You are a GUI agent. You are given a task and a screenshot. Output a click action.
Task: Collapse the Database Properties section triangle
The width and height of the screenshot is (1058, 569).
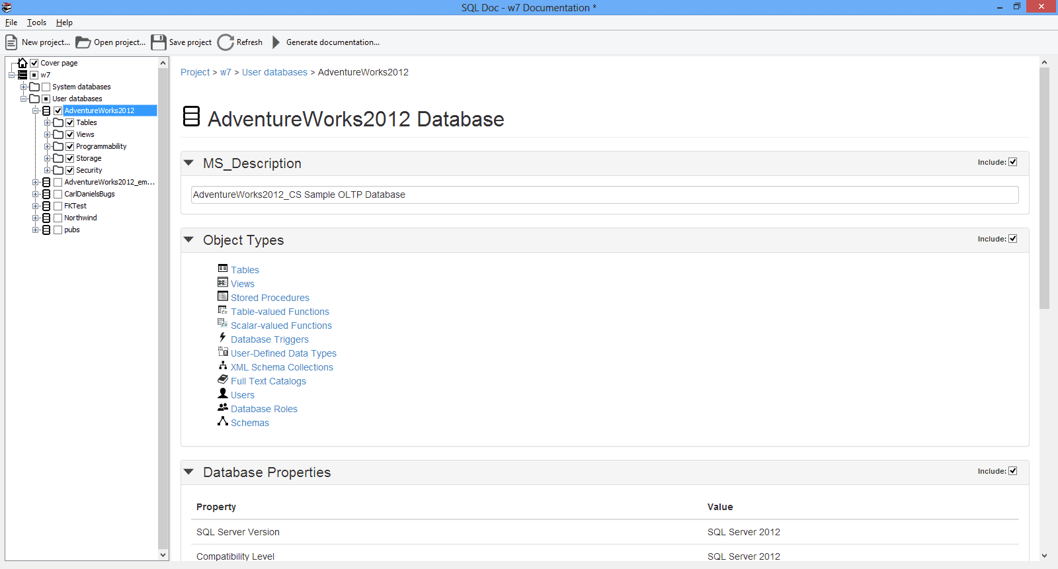pyautogui.click(x=188, y=472)
